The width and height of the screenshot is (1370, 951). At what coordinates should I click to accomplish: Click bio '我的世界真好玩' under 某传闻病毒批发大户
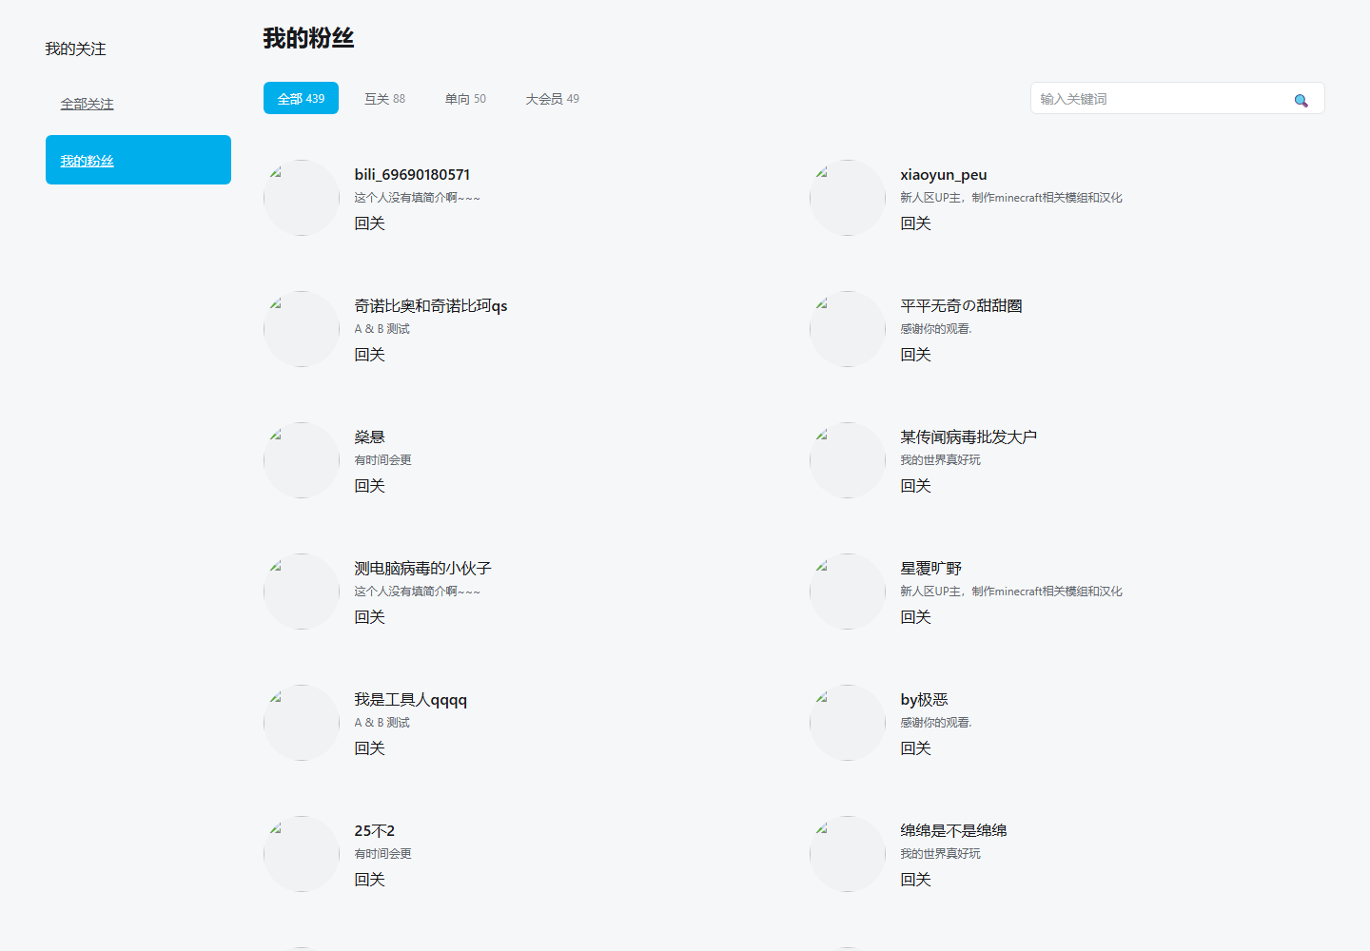pos(940,460)
